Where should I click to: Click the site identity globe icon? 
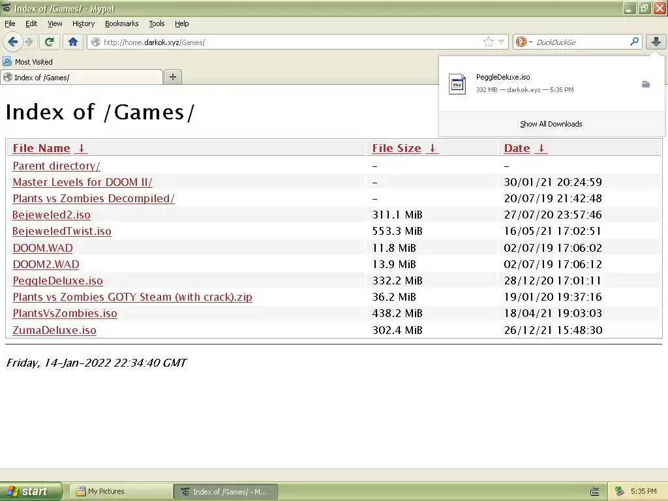[96, 42]
